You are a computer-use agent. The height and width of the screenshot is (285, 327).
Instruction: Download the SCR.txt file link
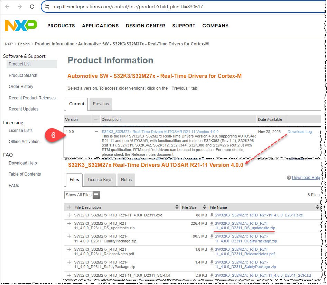tap(263, 275)
